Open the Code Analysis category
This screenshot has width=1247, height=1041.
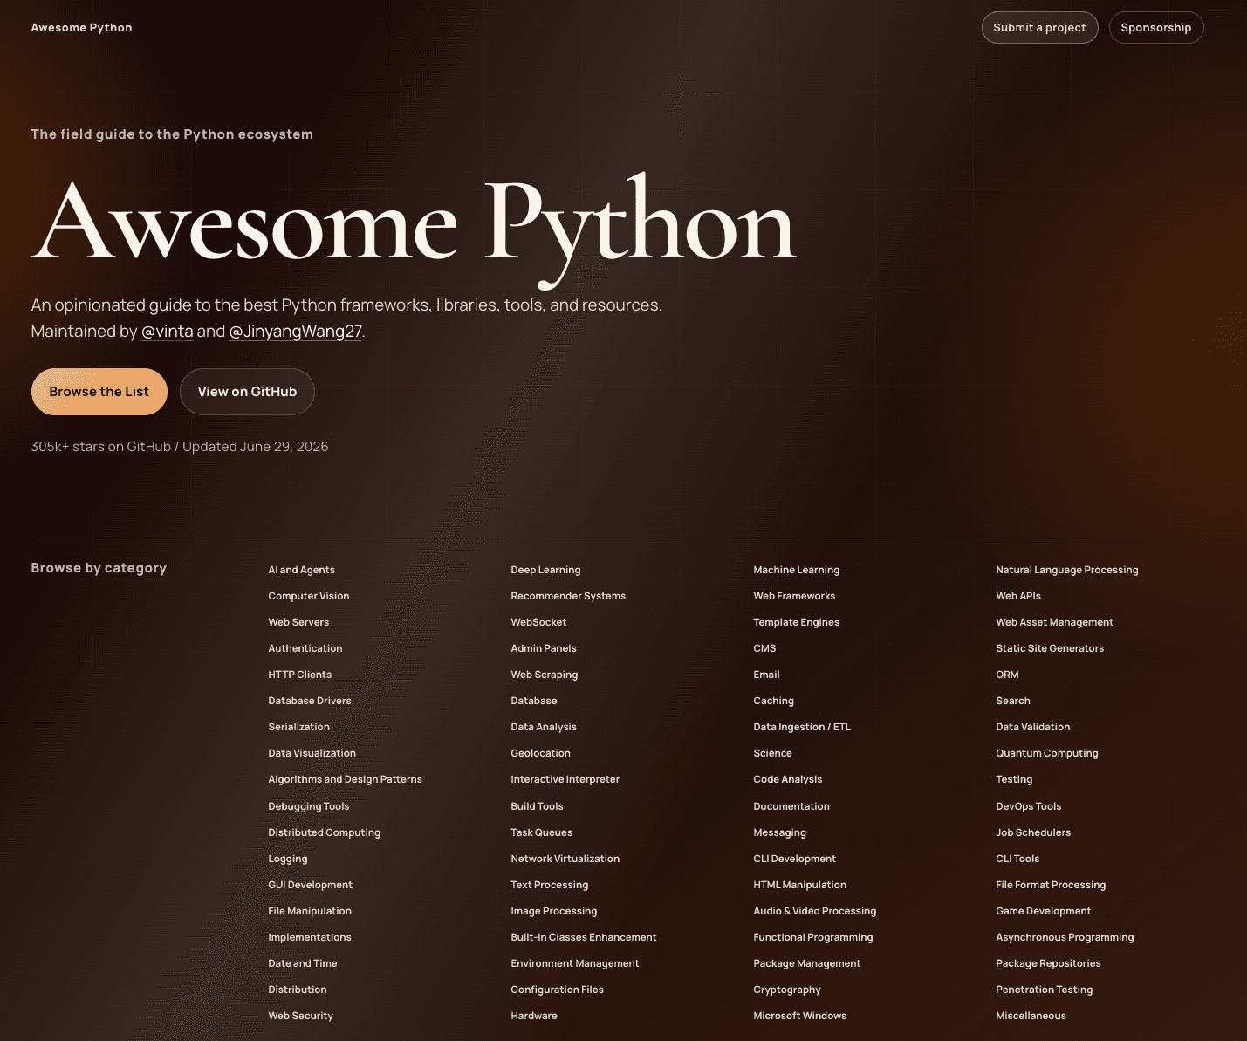(x=787, y=779)
